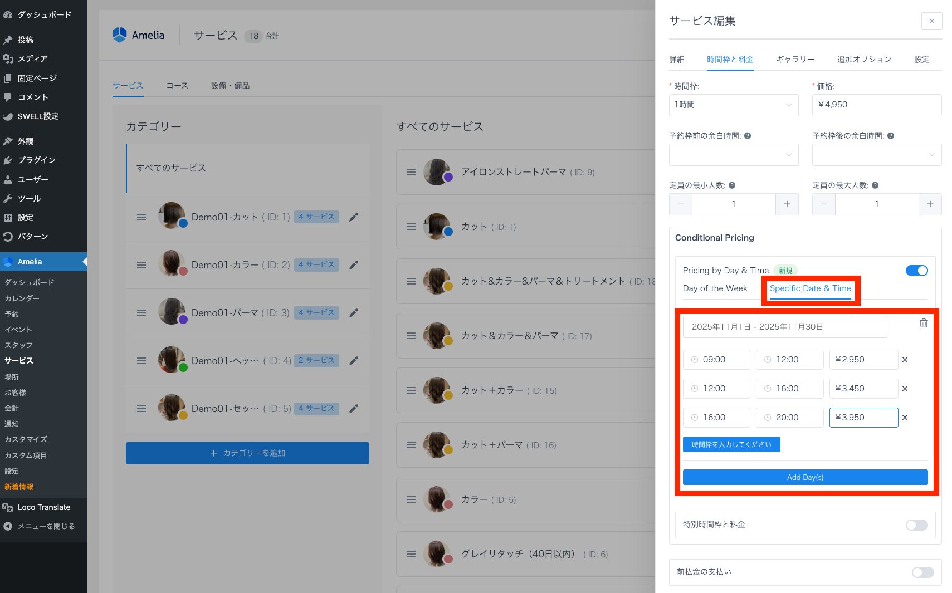Click help icon next to 定員の最小人数
The height and width of the screenshot is (593, 952).
[x=732, y=185]
